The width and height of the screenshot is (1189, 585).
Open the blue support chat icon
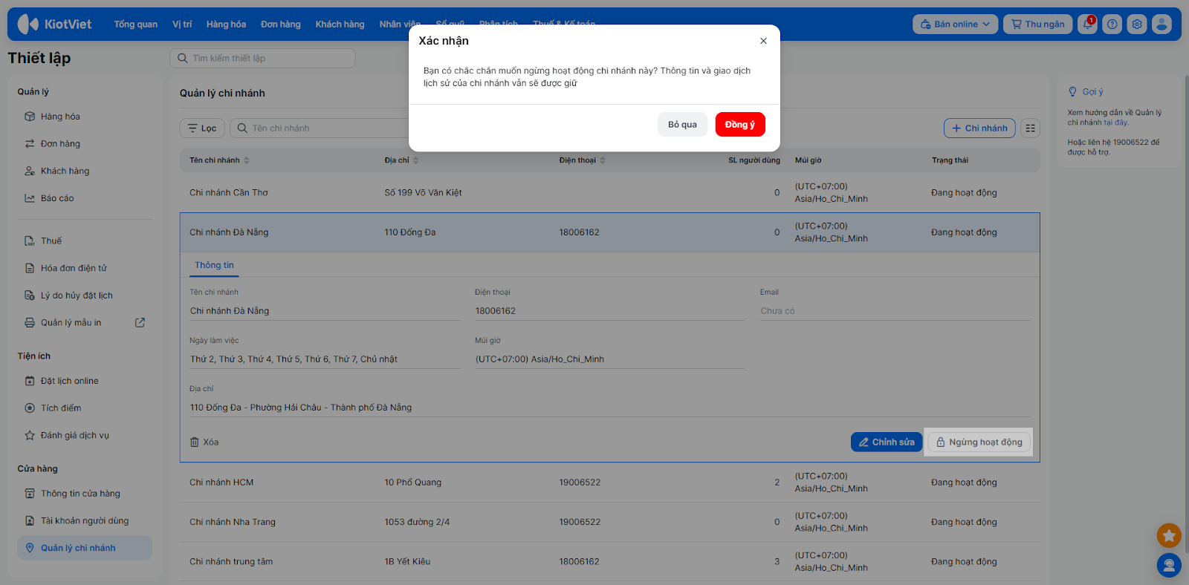point(1169,566)
